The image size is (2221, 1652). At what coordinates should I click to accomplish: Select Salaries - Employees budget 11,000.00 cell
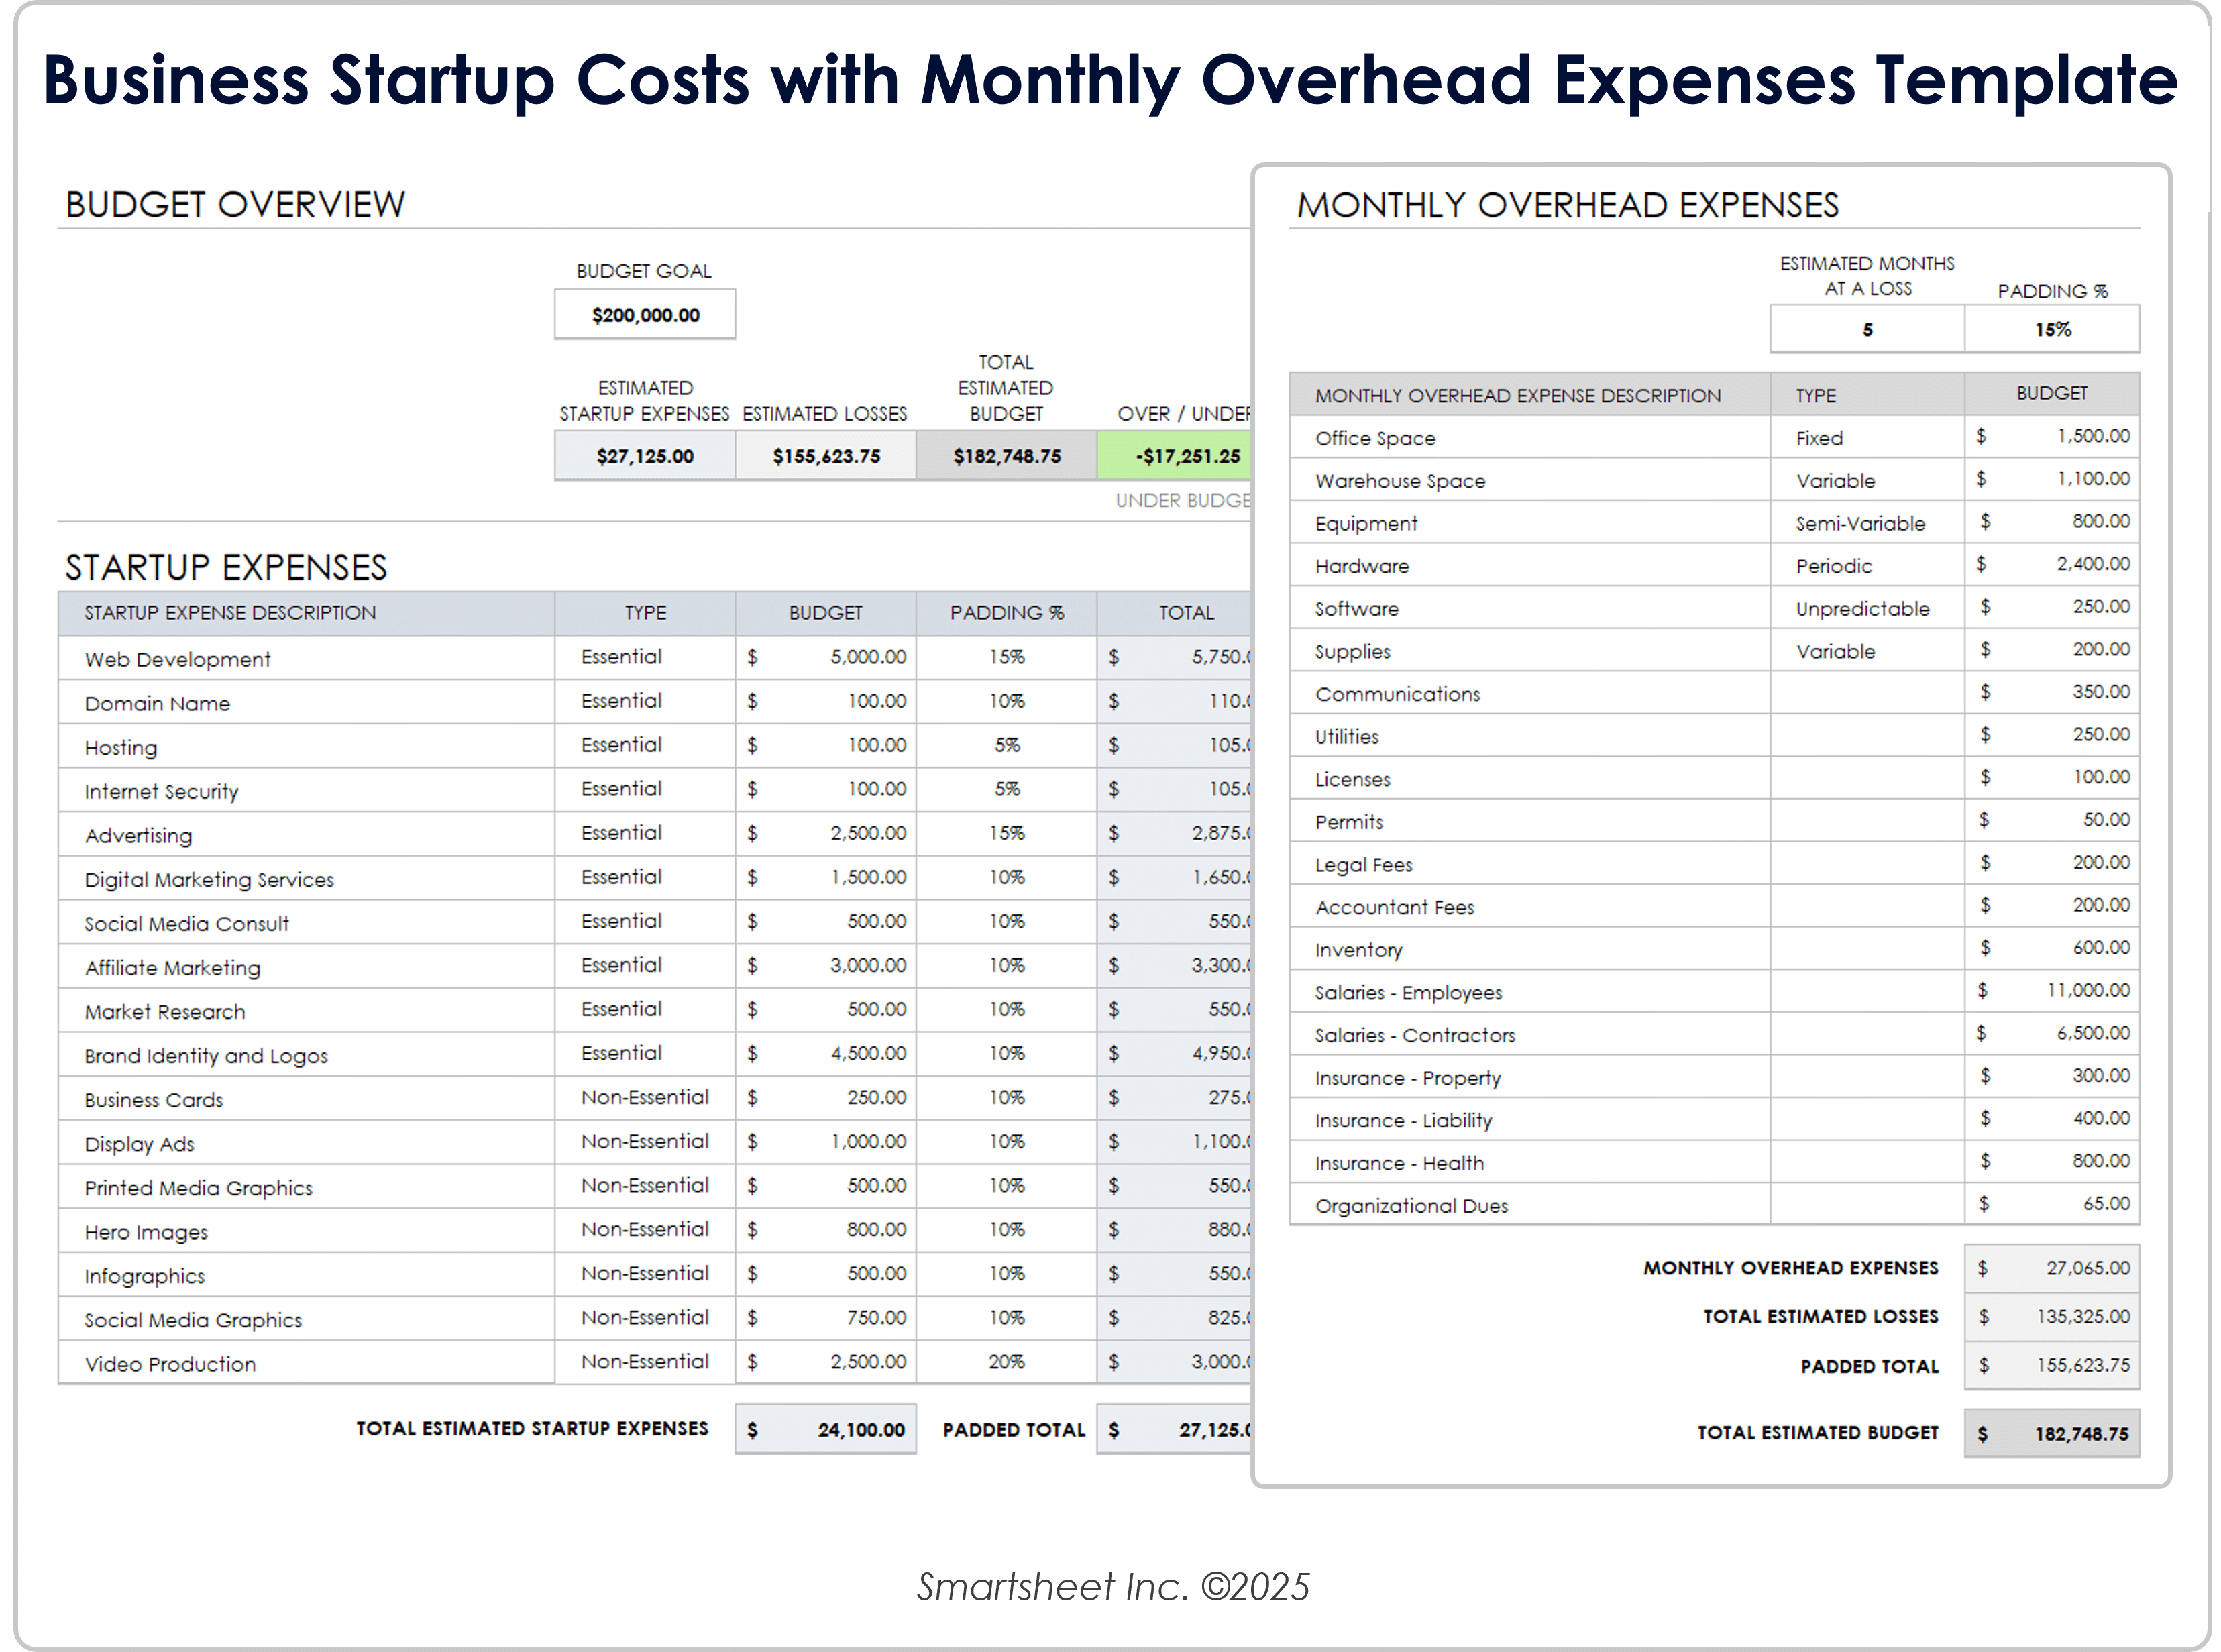[x=2052, y=991]
